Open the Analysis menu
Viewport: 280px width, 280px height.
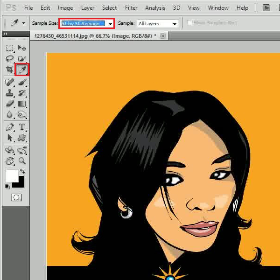155,8
